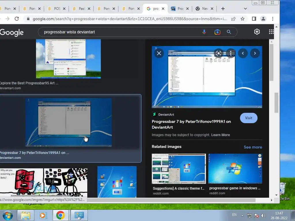Open the control panel taskbar icon
This screenshot has width=295, height=221.
pos(79,215)
